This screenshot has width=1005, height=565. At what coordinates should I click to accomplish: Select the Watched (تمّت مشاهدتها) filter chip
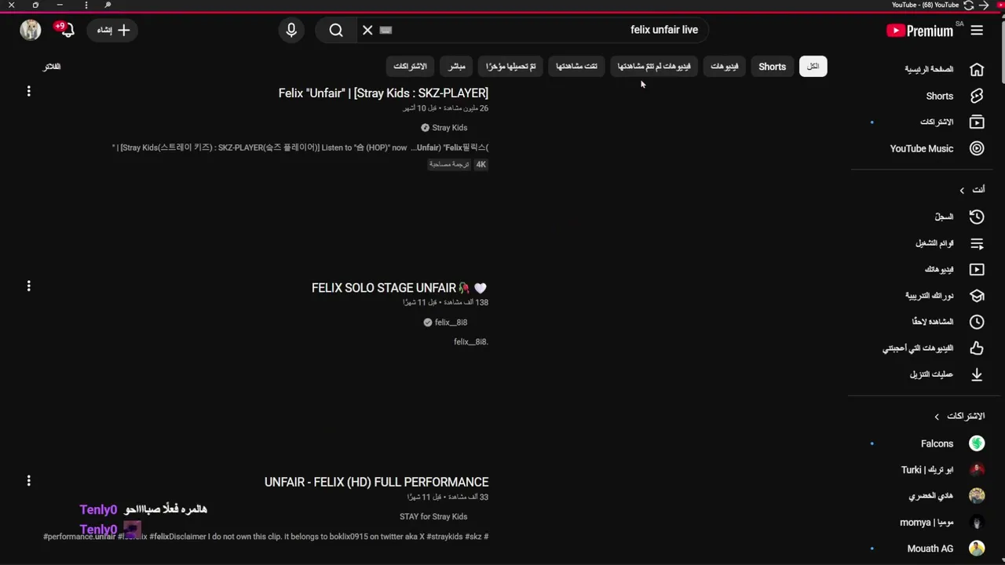(x=576, y=67)
